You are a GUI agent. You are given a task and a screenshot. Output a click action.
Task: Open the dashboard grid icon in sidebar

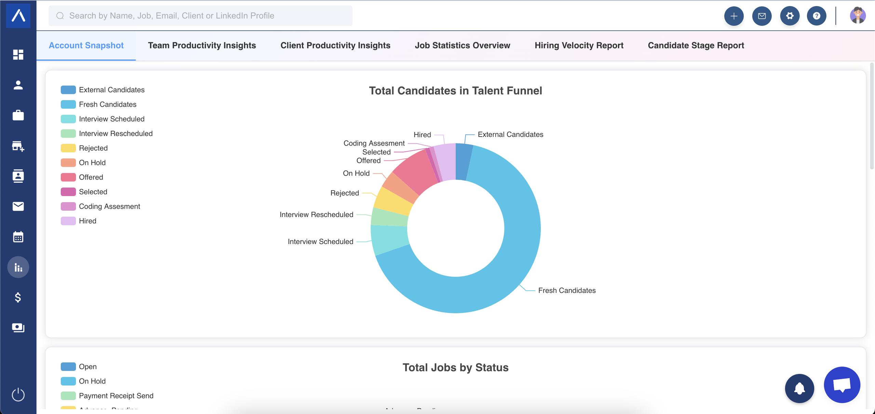pos(18,55)
